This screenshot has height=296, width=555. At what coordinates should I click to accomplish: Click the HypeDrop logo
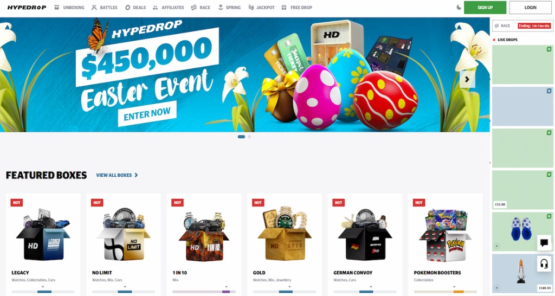point(27,8)
